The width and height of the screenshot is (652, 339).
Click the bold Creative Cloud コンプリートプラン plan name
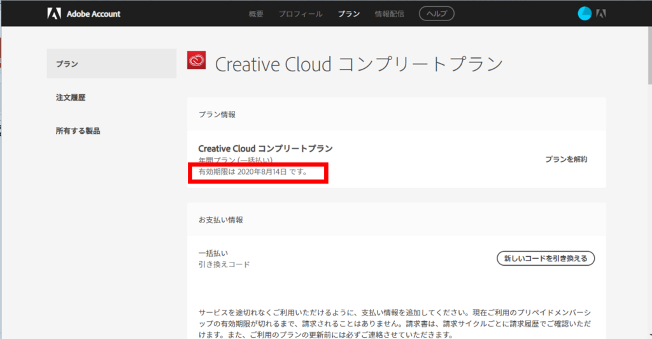266,148
